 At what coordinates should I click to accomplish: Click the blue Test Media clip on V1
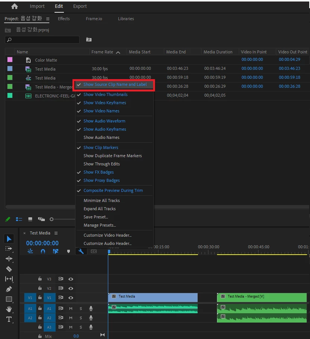click(153, 298)
